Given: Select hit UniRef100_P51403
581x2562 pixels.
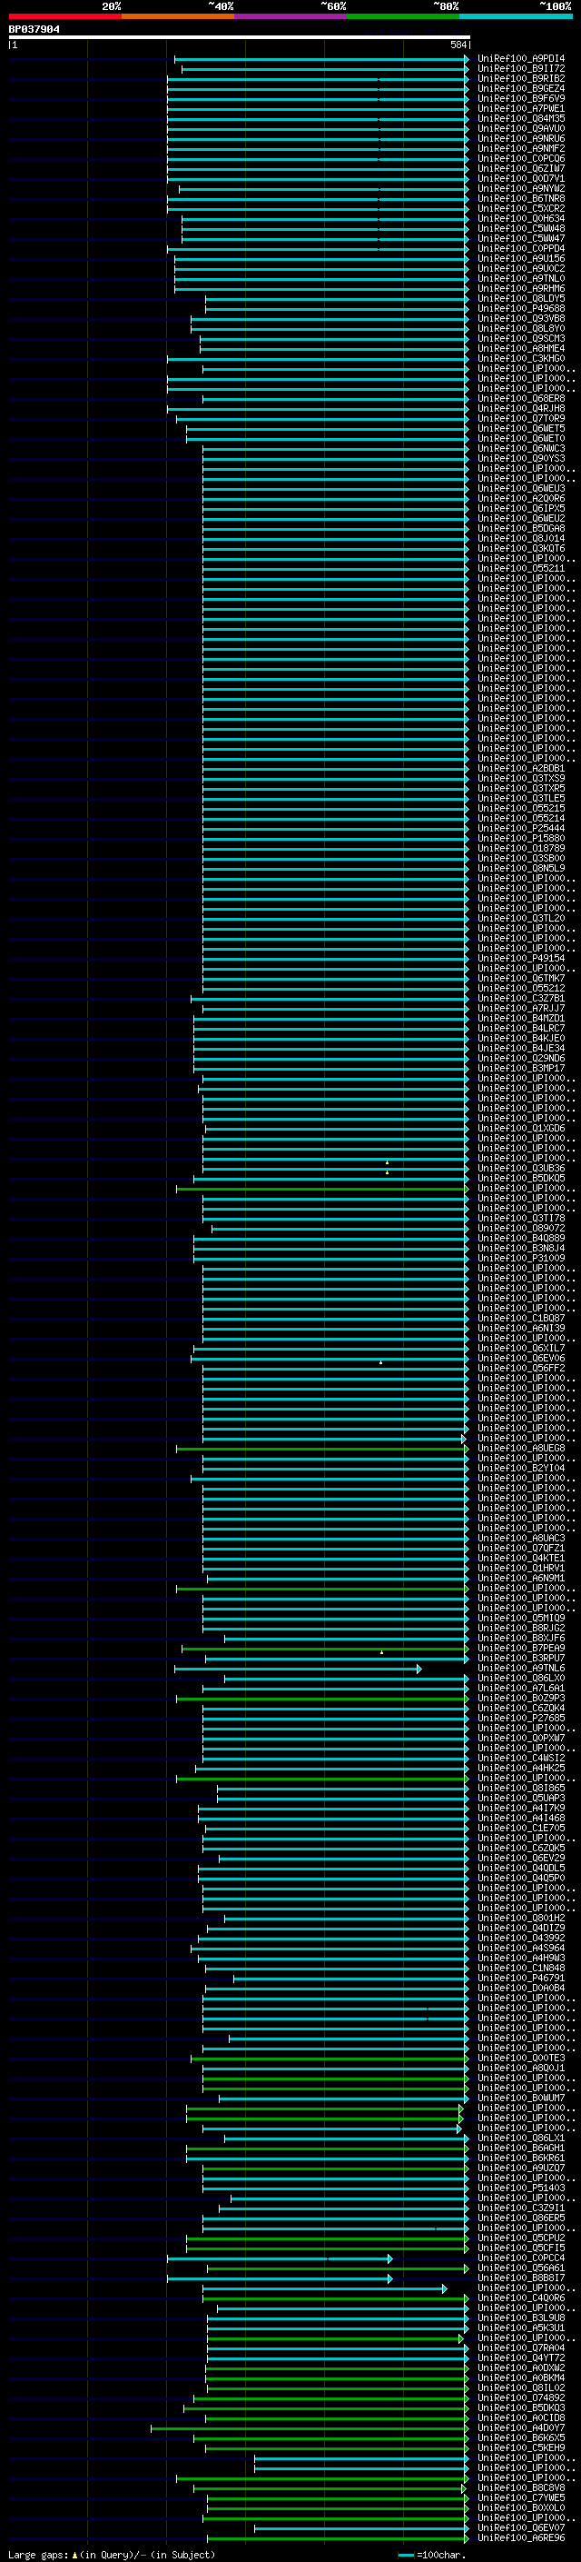Looking at the screenshot, I should tap(521, 2188).
